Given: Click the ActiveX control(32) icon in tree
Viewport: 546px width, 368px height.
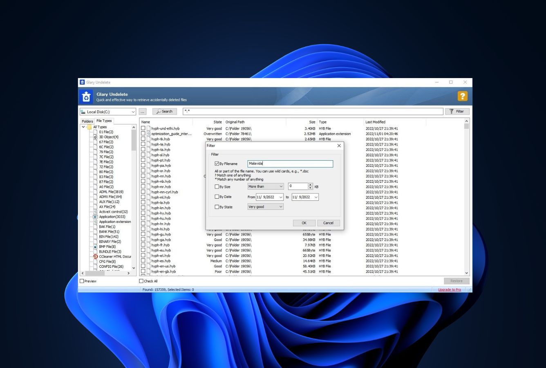Looking at the screenshot, I should point(95,212).
